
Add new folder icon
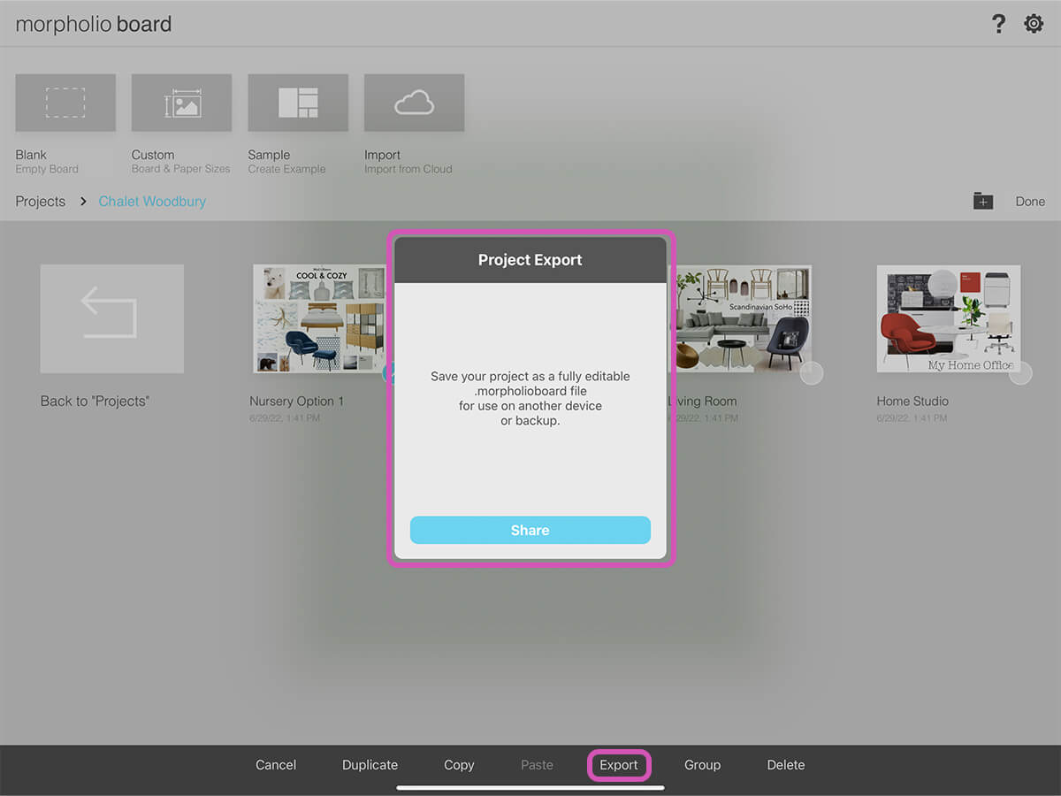[983, 202]
